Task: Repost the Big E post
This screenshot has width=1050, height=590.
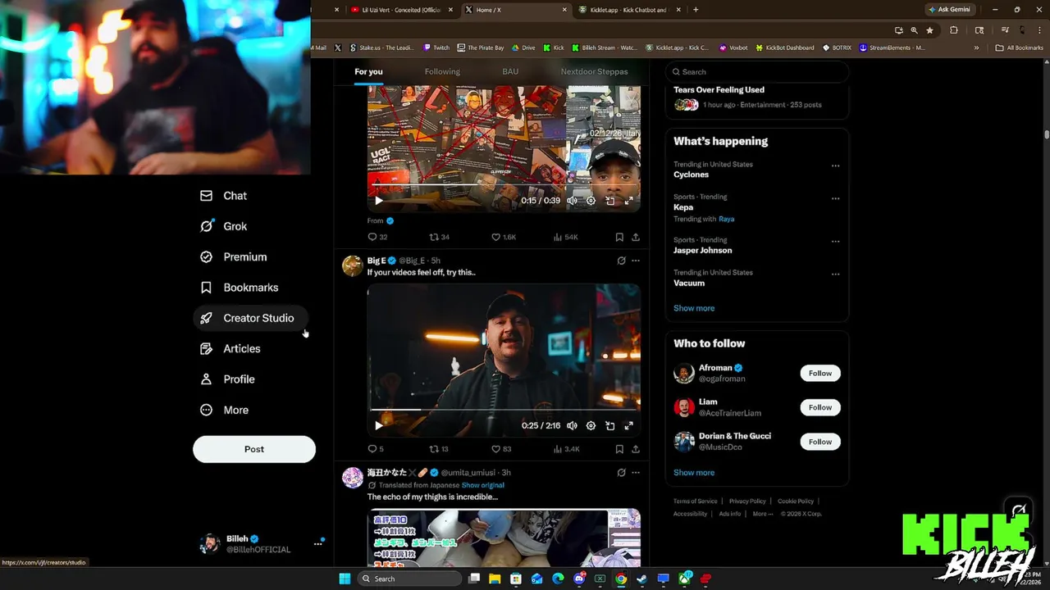Action: coord(439,449)
